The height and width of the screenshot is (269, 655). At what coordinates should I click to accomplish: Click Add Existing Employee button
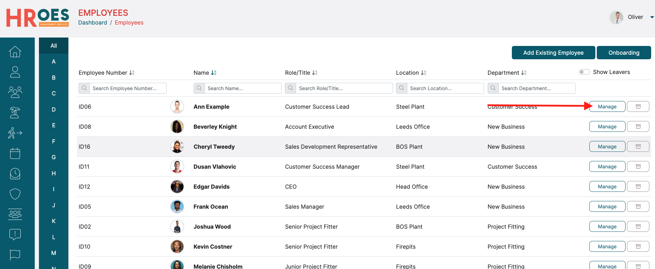(x=553, y=53)
